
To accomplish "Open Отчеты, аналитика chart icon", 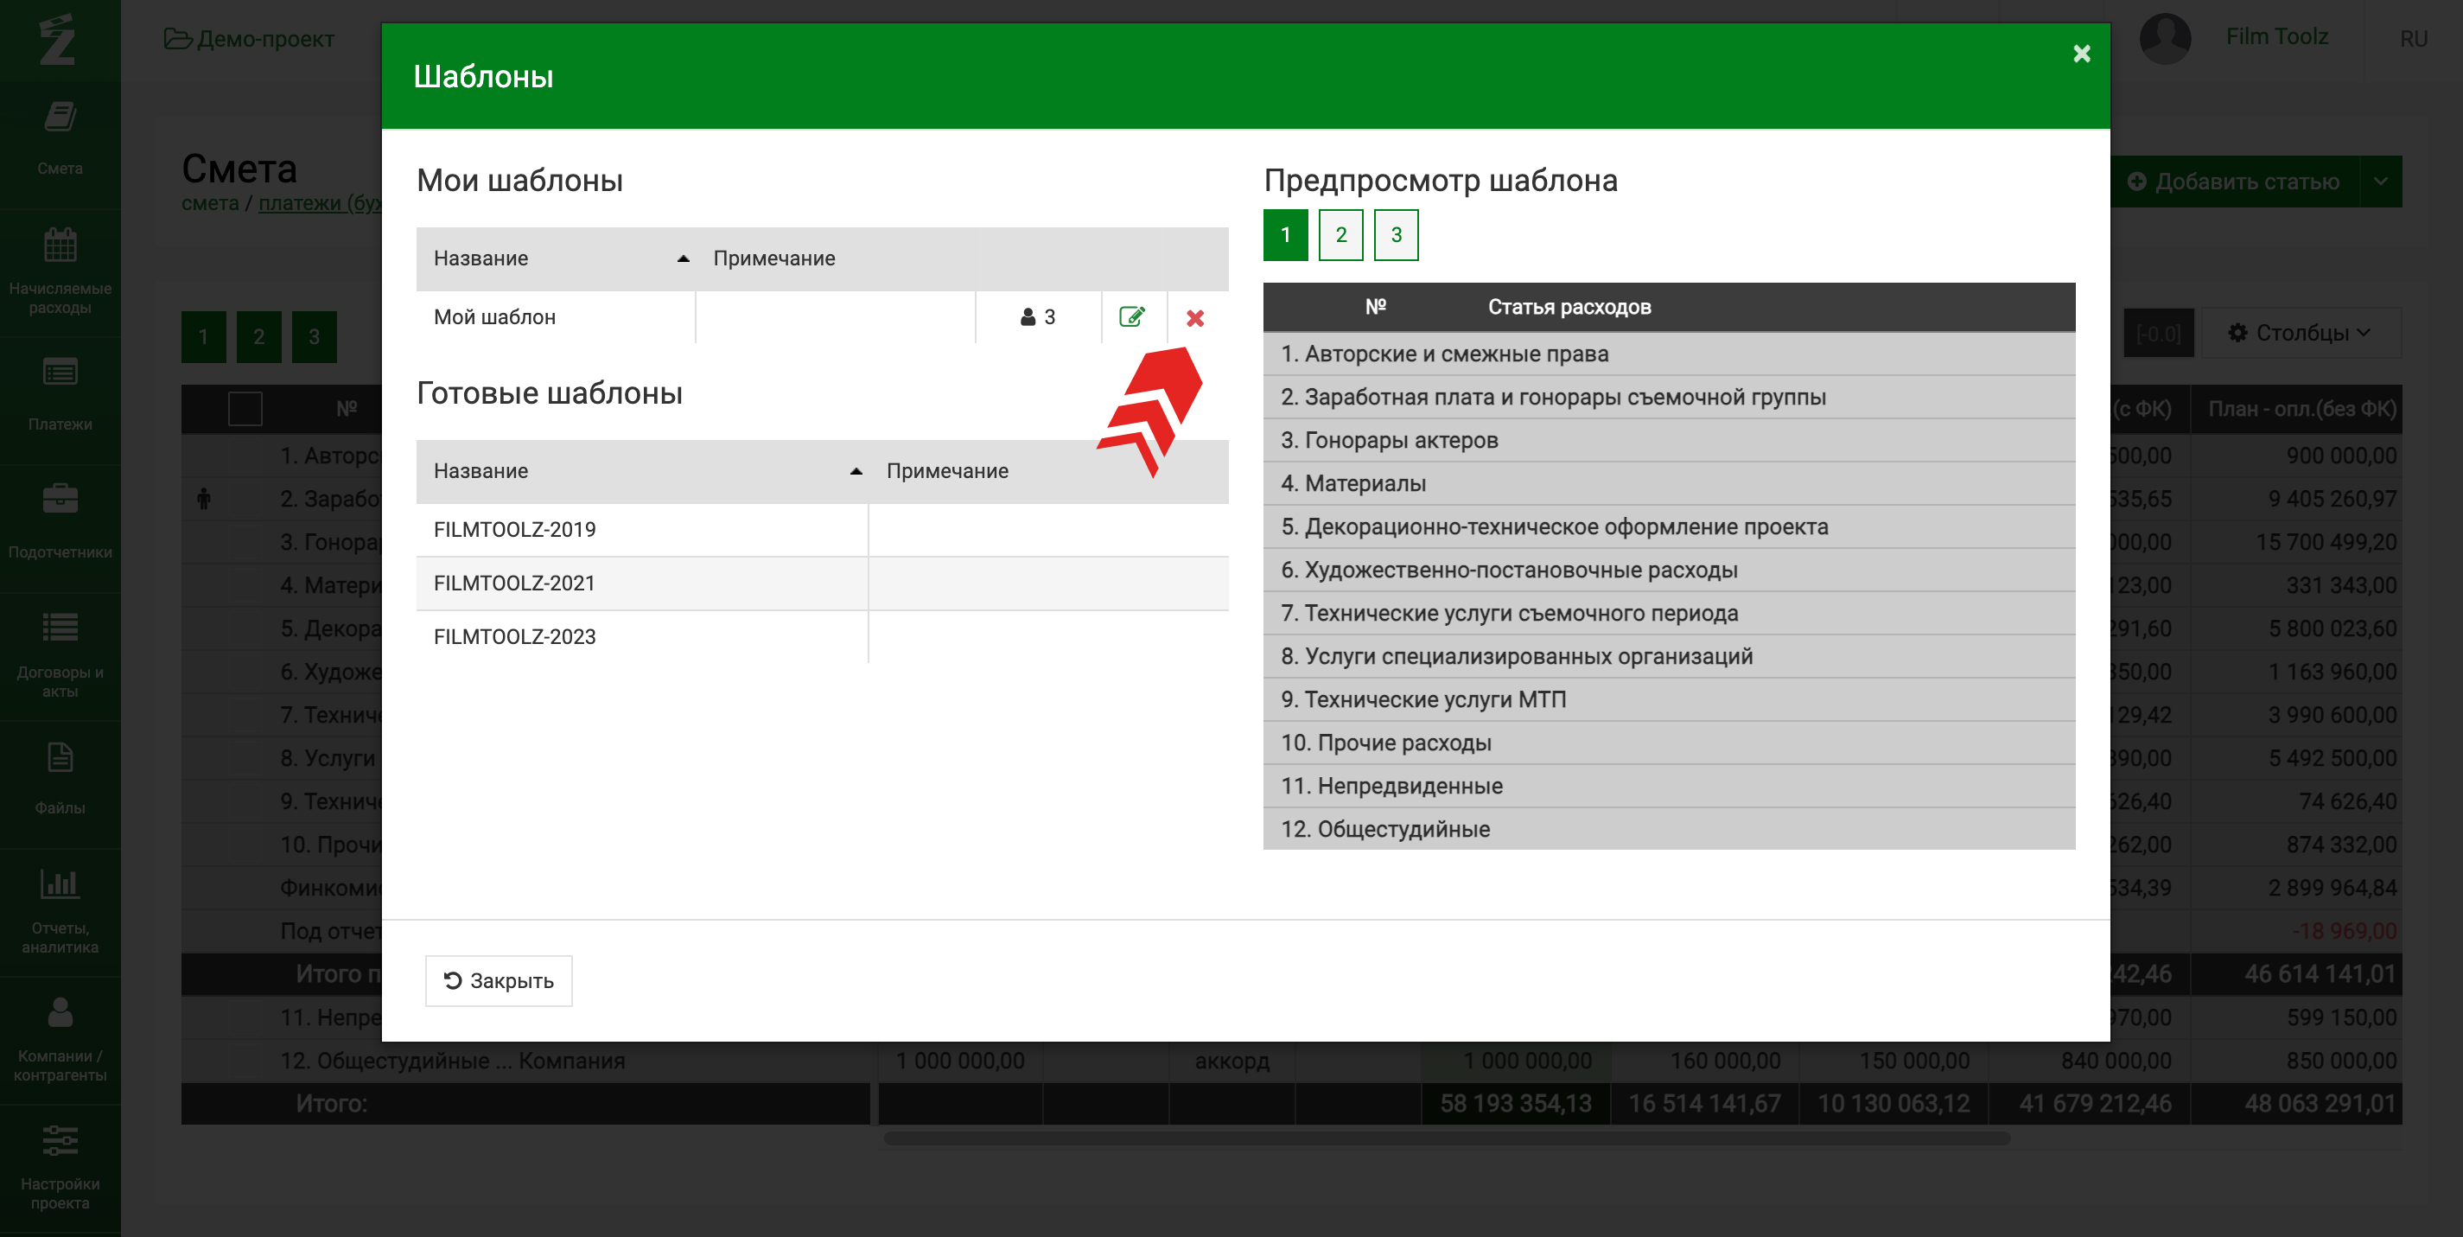I will coord(60,883).
